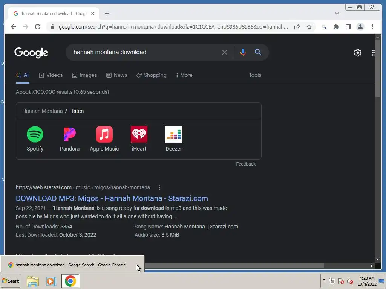Image resolution: width=386 pixels, height=289 pixels.
Task: Click the vertical scrollbar up arrow
Action: point(378,37)
